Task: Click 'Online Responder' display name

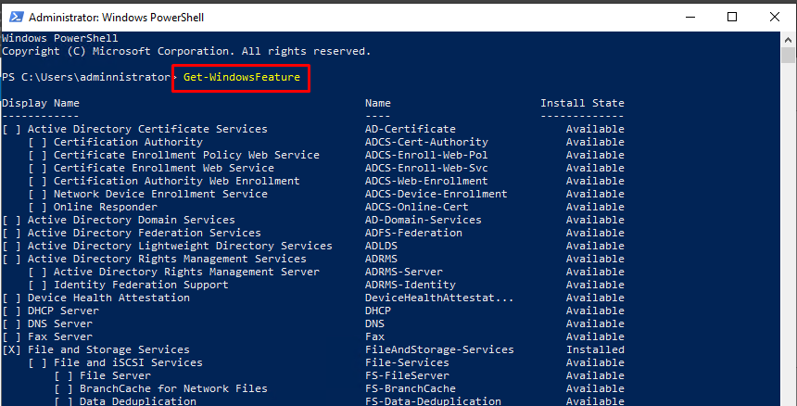Action: pyautogui.click(x=106, y=208)
